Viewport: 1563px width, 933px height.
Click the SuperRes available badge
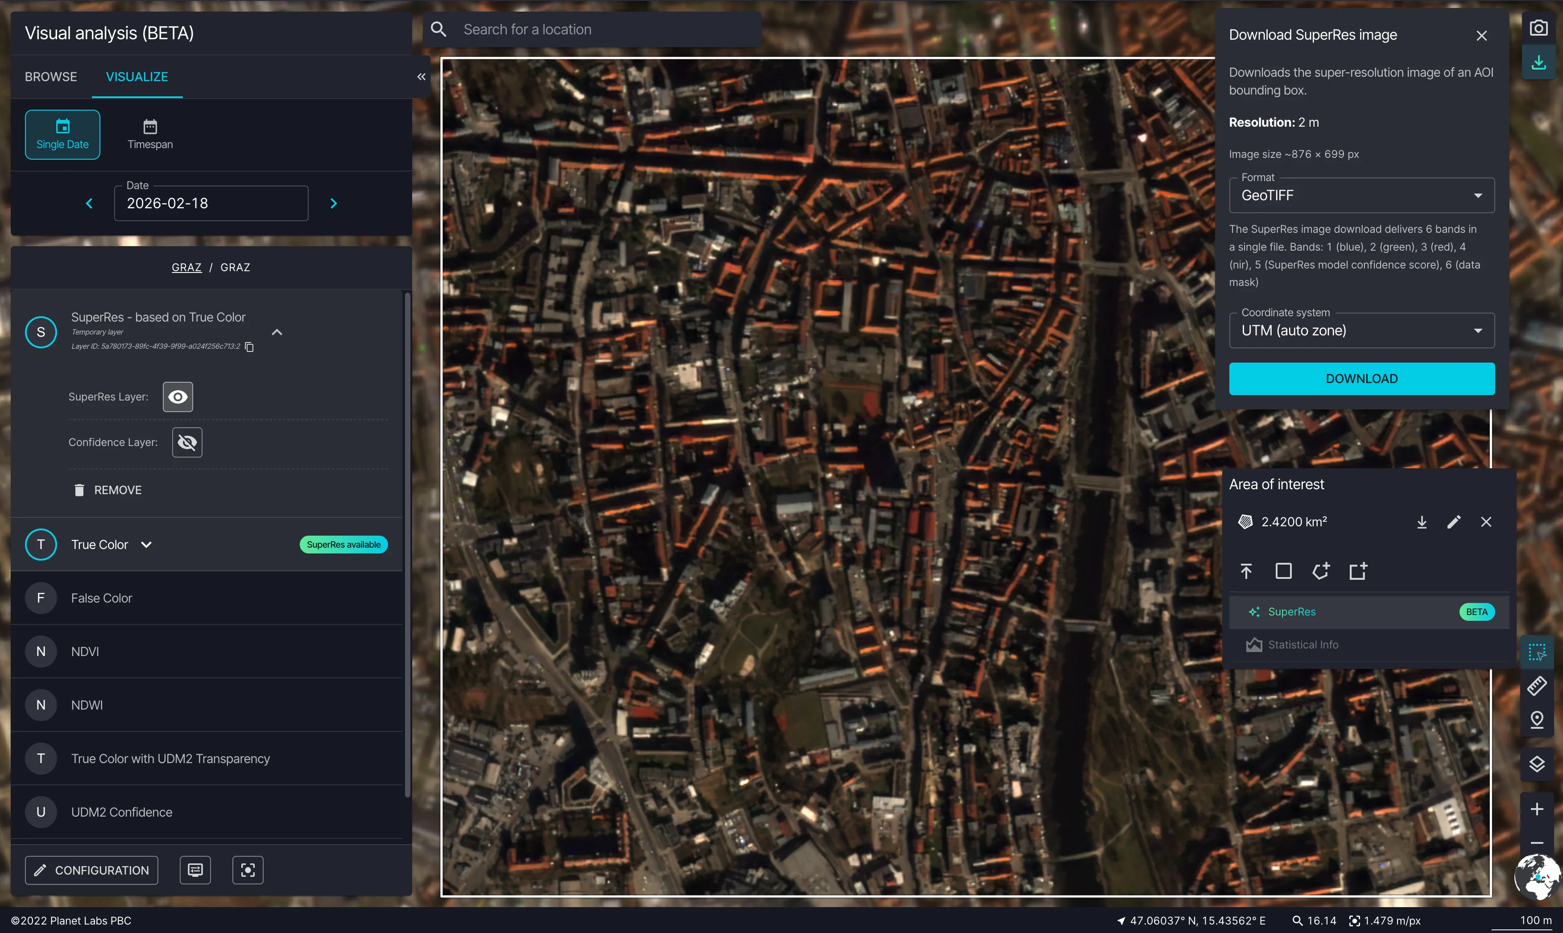[x=344, y=545]
